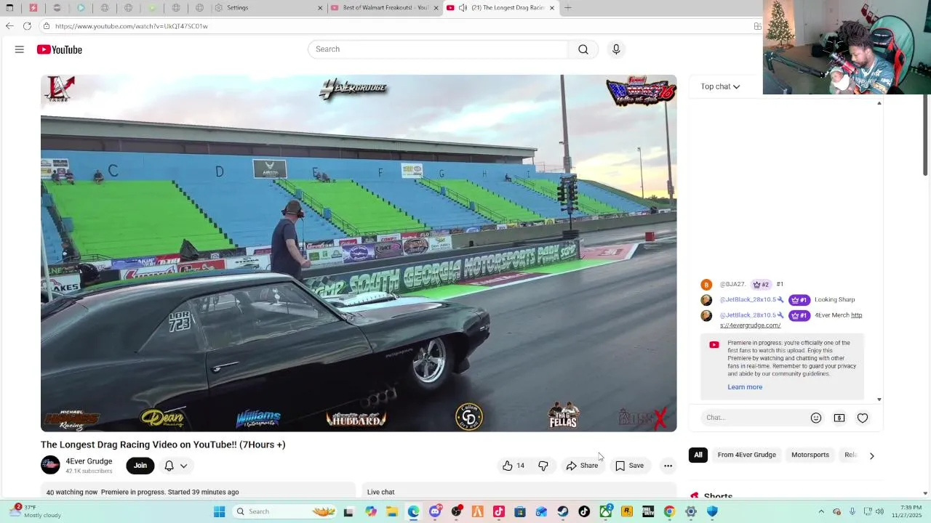Click the video player to pause
Image resolution: width=931 pixels, height=523 pixels.
point(359,253)
